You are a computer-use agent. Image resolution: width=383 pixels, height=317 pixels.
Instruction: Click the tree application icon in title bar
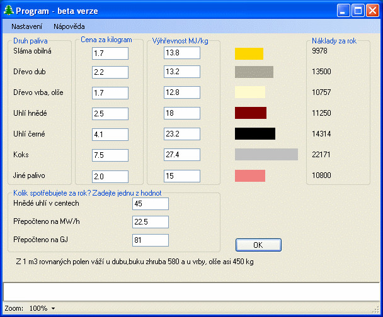[9, 11]
